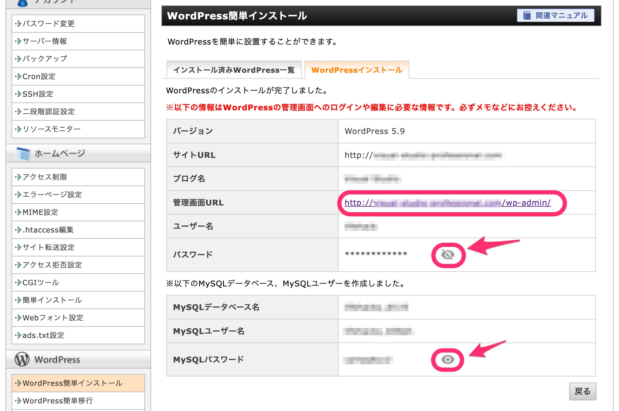Click the ホームページ section heading
619x411 pixels.
tap(60, 153)
